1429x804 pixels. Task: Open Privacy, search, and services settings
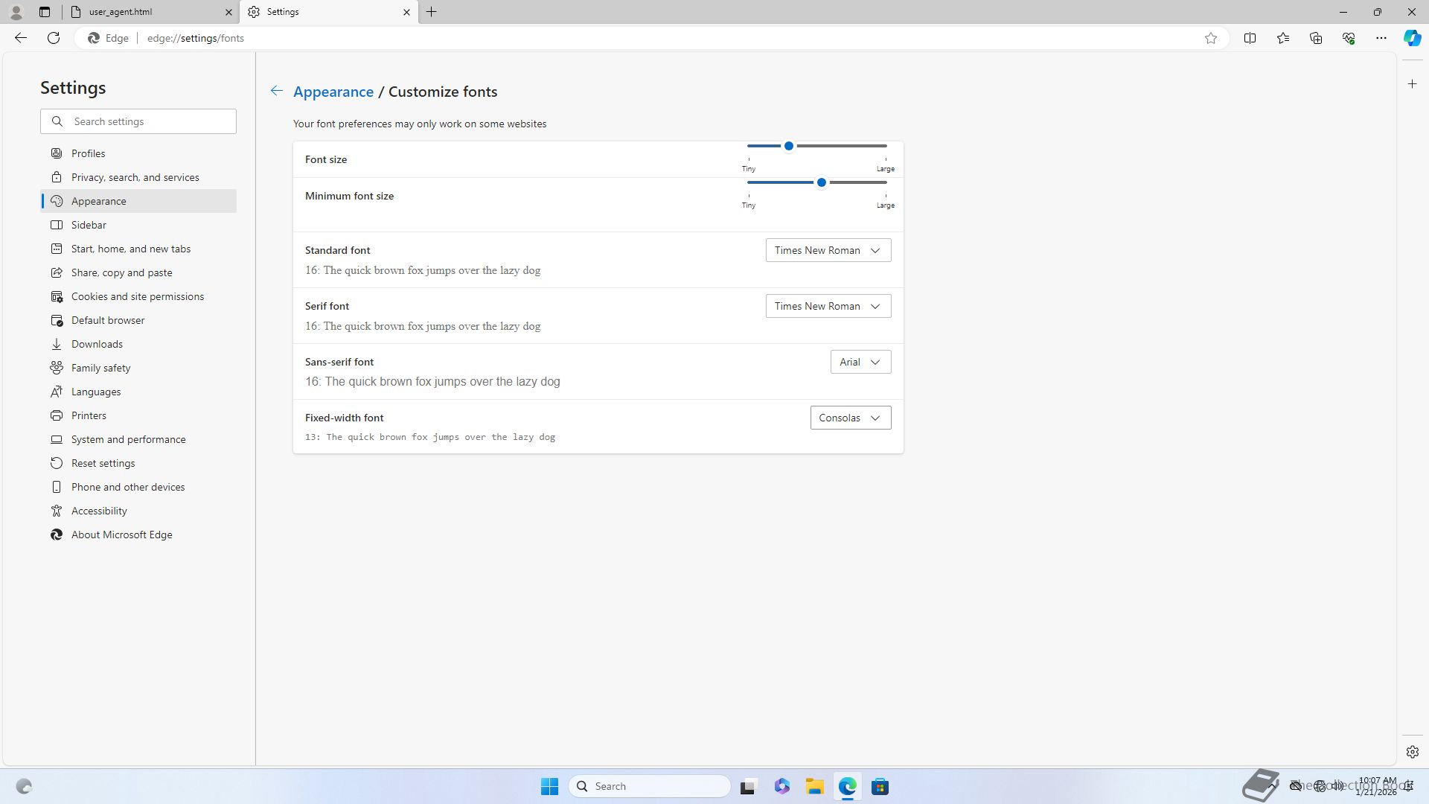point(135,177)
